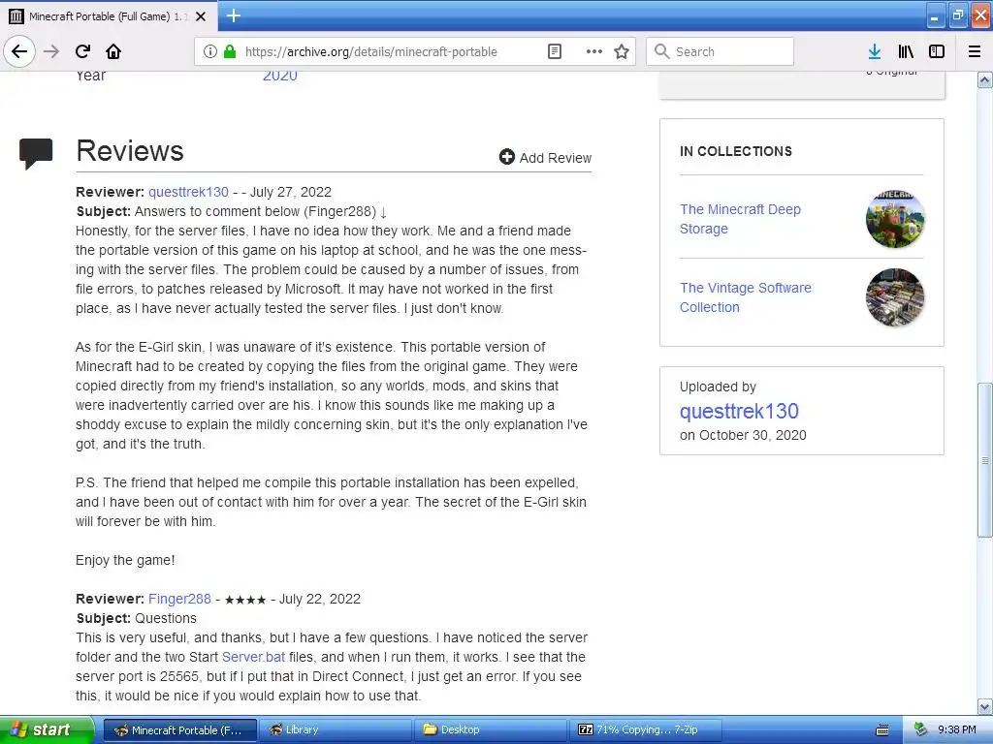Open page actions three-dot menu
This screenshot has height=744, width=993.
point(594,51)
